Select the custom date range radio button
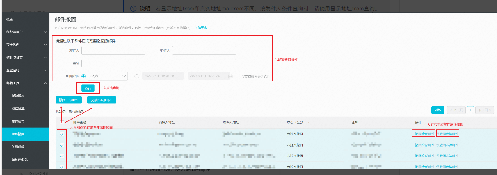This screenshot has height=175, width=497. (136, 76)
